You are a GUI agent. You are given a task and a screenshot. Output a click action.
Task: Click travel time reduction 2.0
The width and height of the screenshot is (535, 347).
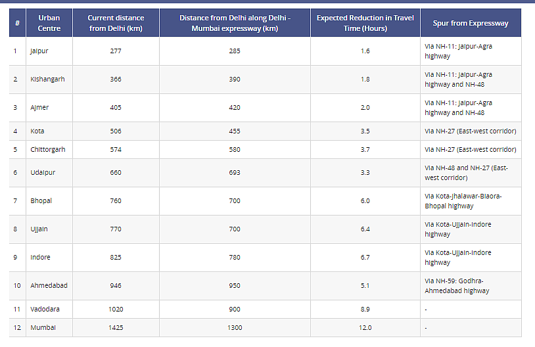click(365, 108)
